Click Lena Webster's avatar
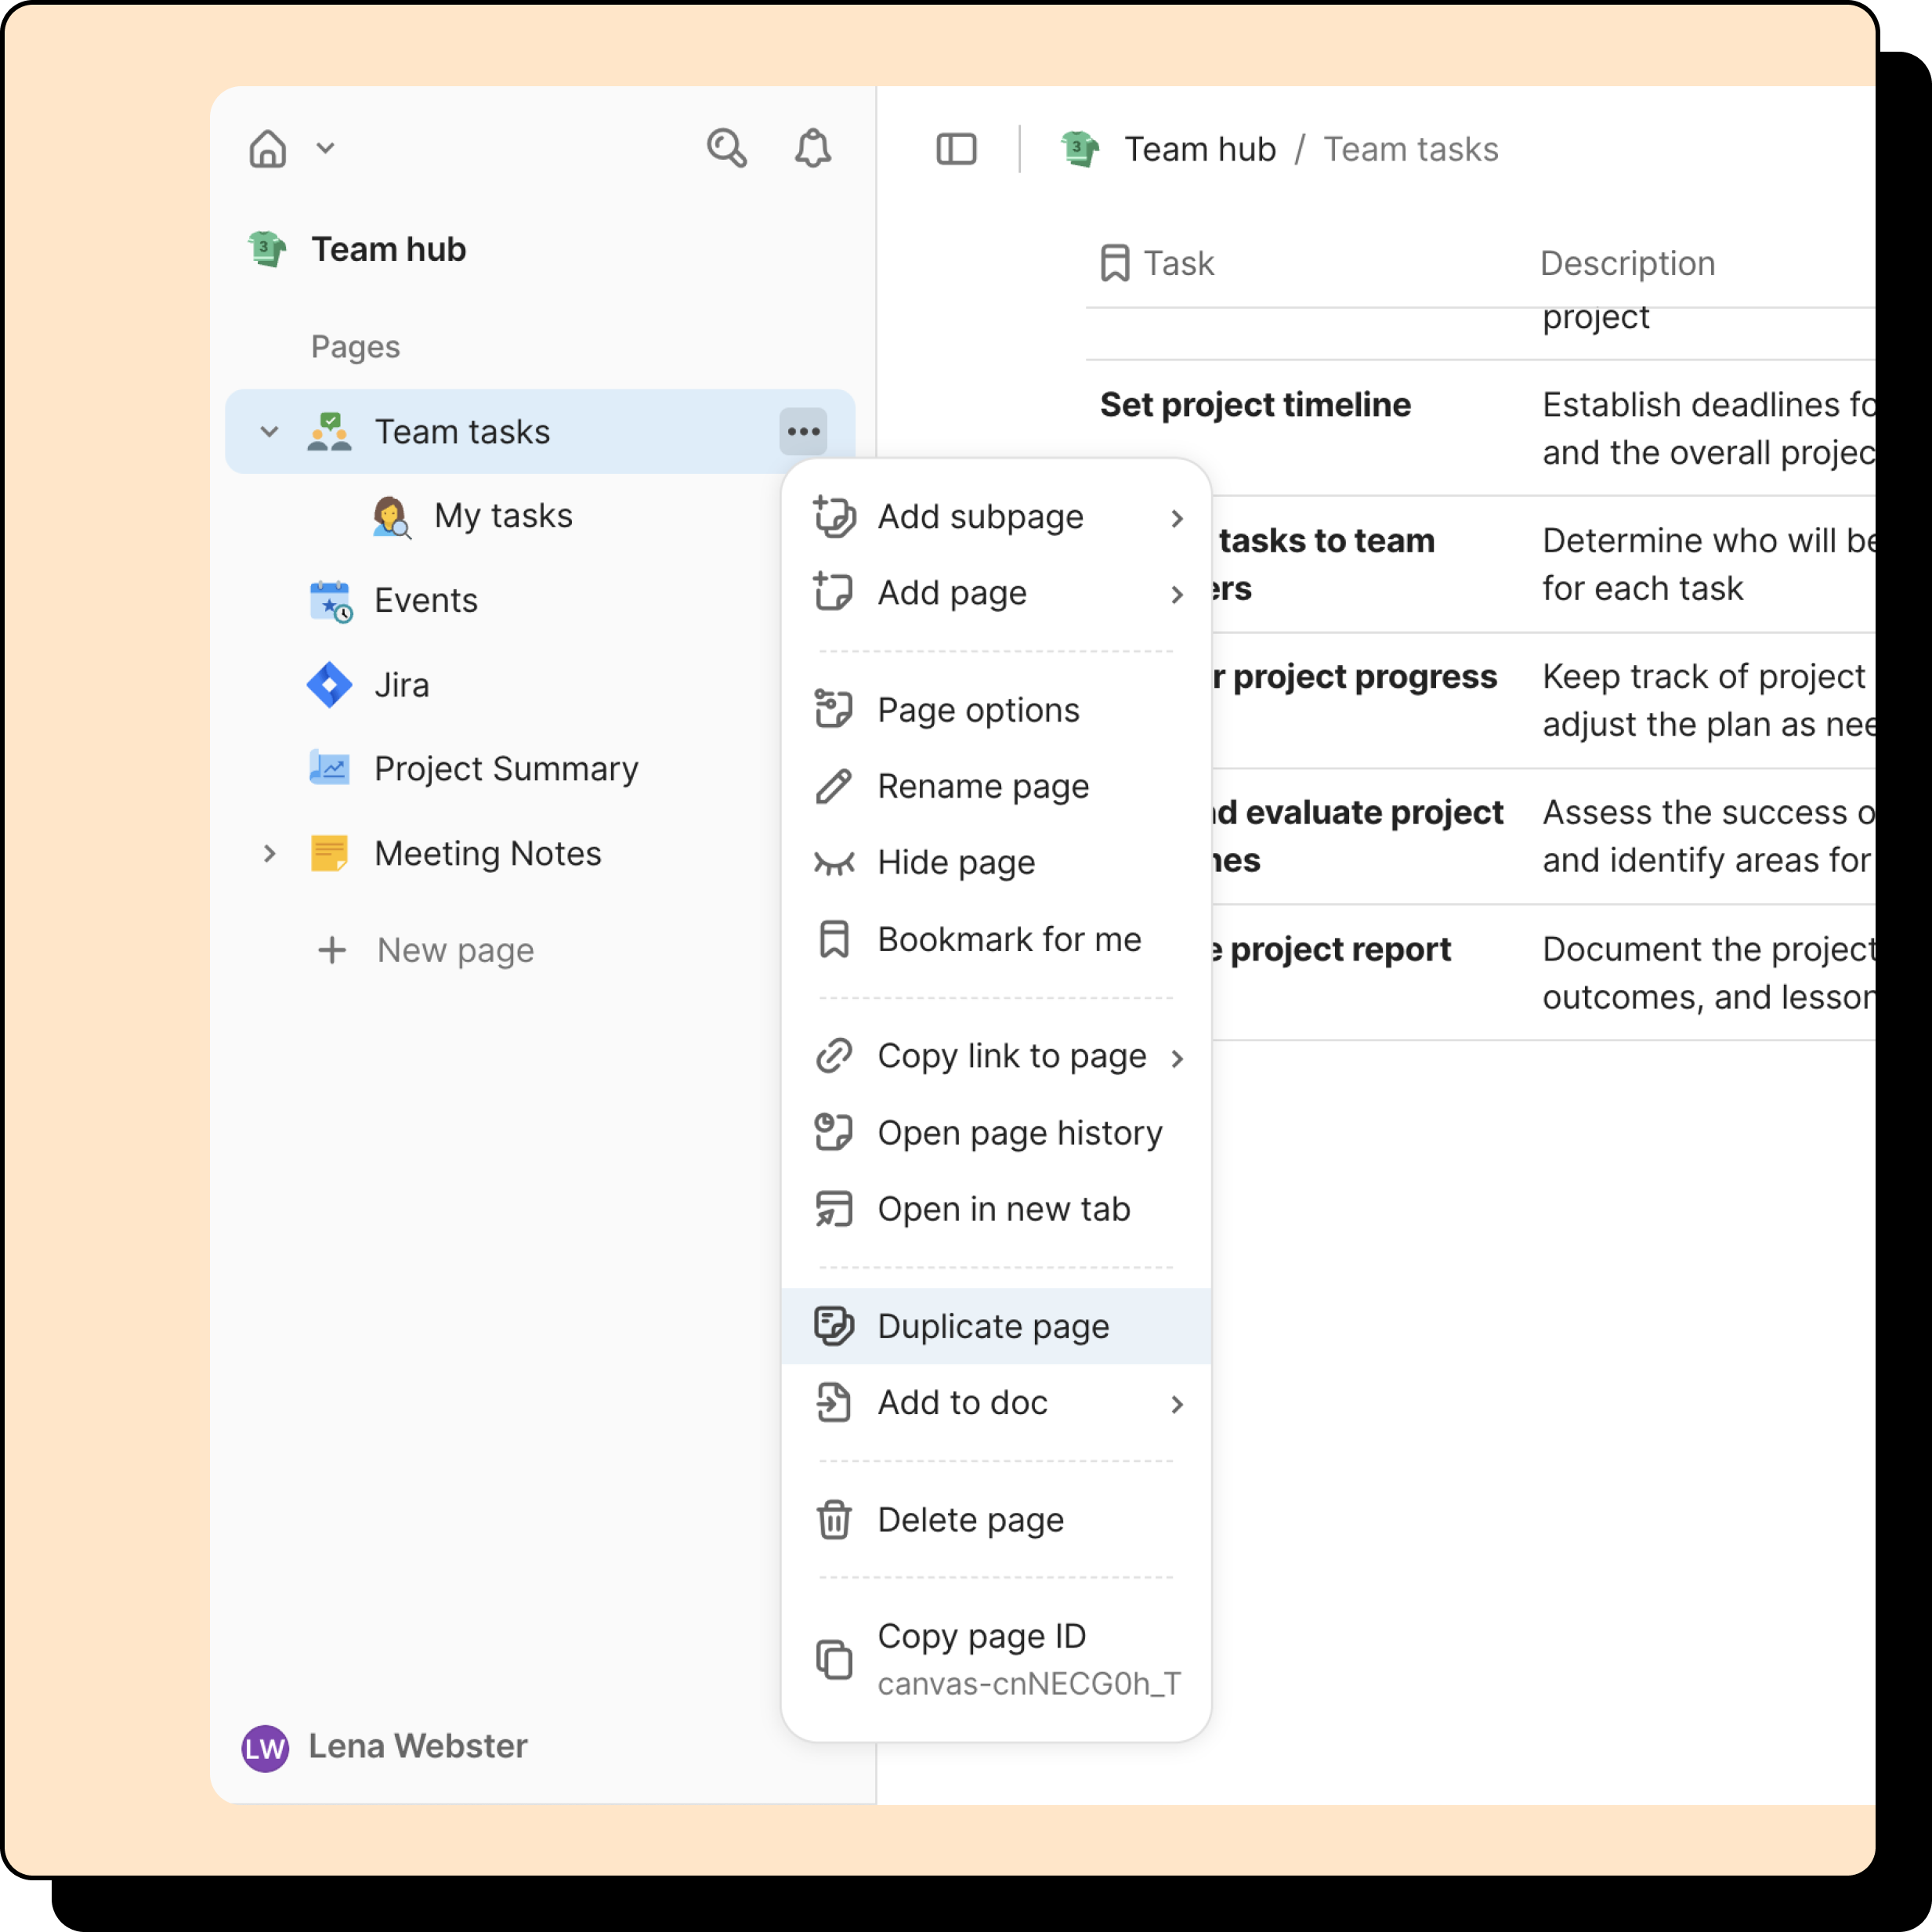This screenshot has height=1932, width=1932. tap(265, 1747)
